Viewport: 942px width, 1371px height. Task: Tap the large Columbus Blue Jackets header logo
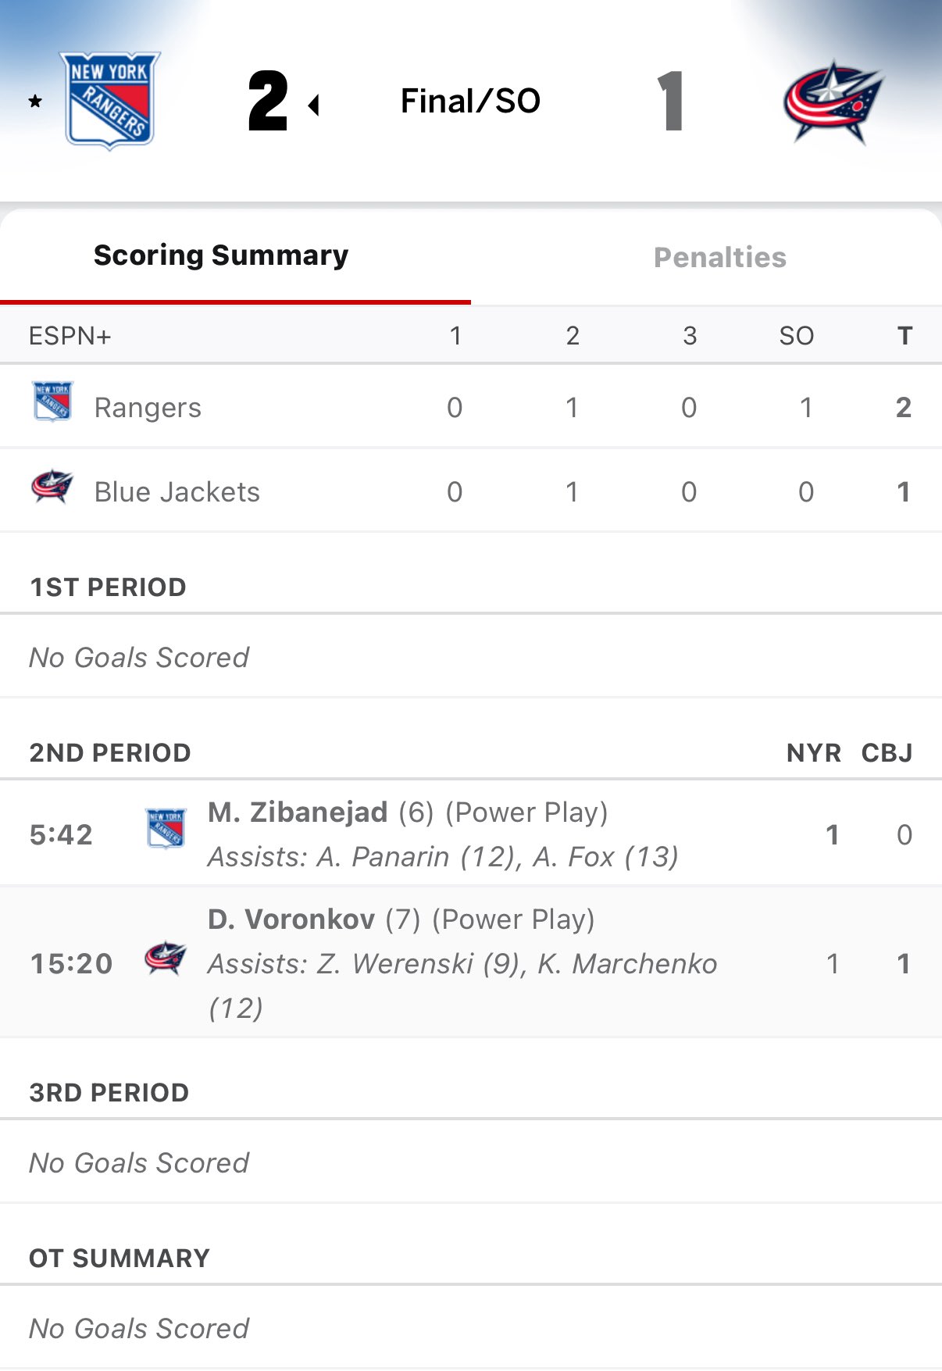833,102
